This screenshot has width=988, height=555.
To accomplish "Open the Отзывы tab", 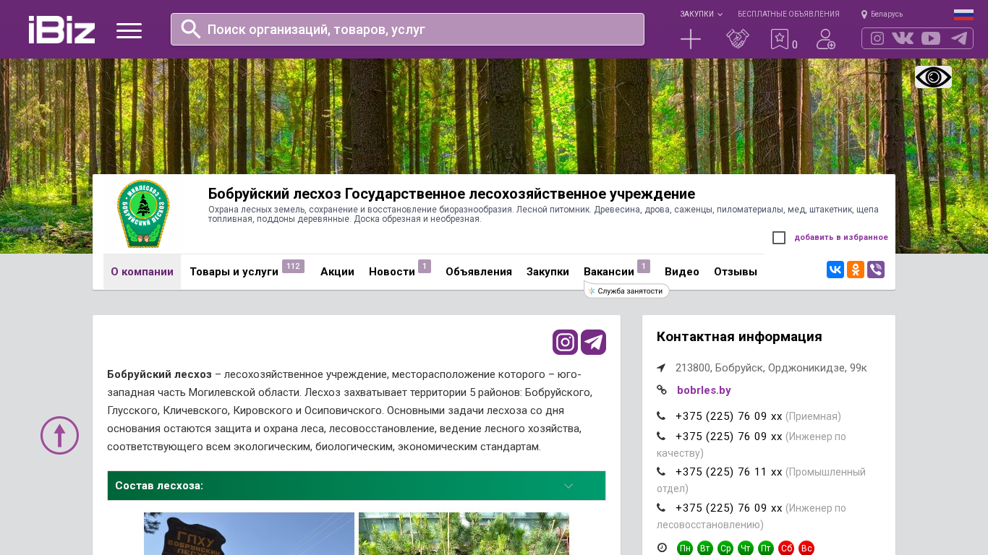I will pos(736,272).
